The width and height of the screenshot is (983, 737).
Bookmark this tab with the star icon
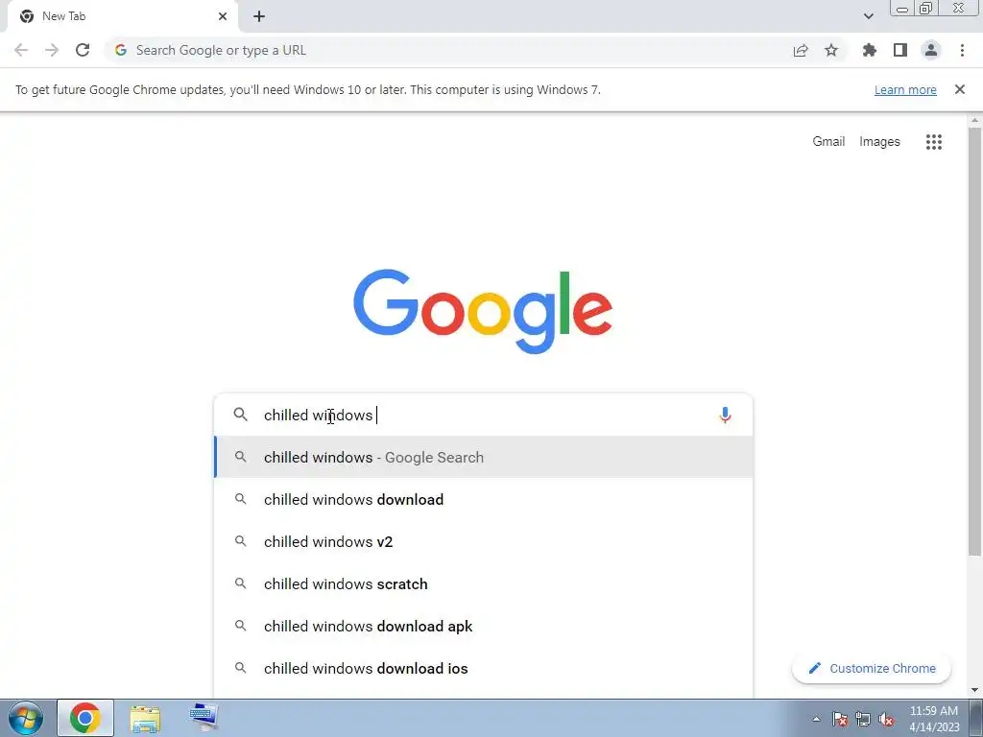pyautogui.click(x=831, y=50)
